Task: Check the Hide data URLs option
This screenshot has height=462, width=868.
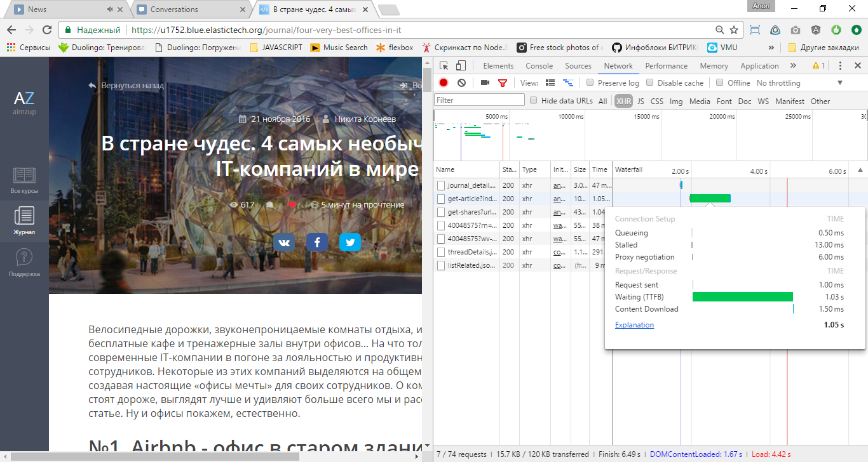Action: click(x=534, y=100)
